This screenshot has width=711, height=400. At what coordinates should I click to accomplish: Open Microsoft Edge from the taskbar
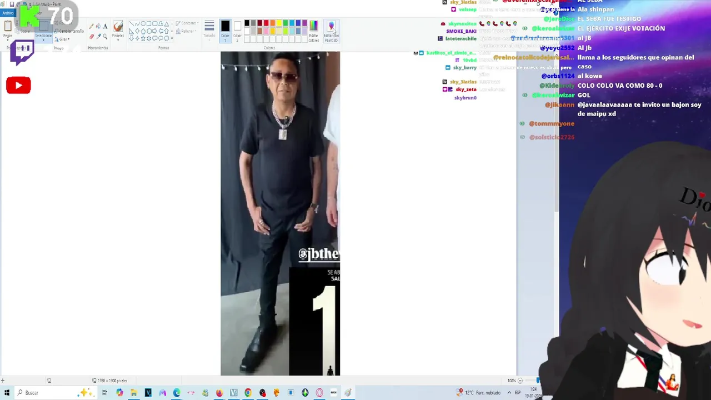click(x=177, y=393)
